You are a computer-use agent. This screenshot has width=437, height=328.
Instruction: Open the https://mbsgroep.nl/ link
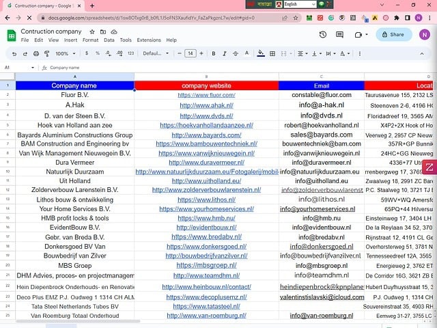coord(206,266)
